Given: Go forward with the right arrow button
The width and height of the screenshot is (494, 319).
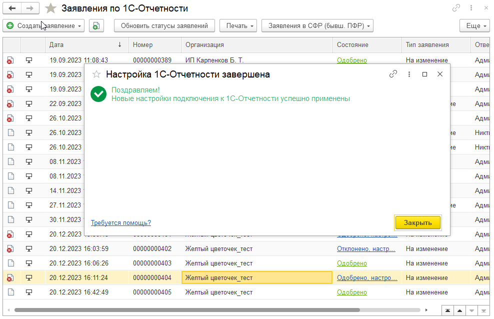Looking at the screenshot, I should click(x=30, y=8).
